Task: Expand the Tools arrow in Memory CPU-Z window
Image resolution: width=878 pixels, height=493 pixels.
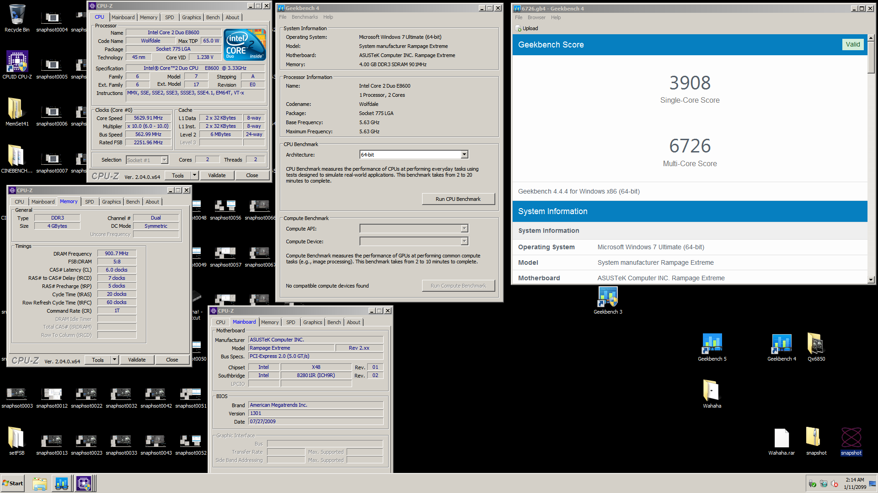Action: click(114, 360)
